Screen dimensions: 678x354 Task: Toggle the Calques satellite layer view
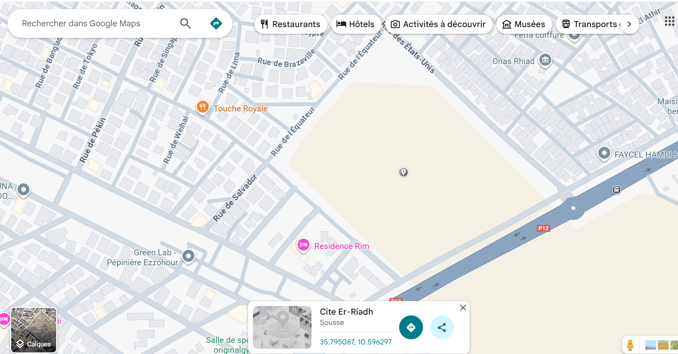(34, 330)
